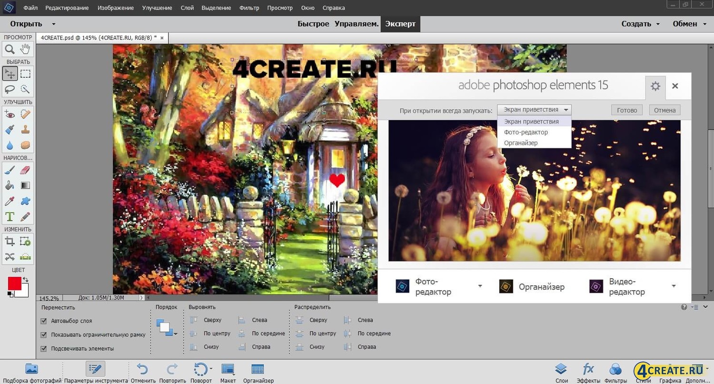Select the Move tool
The image size is (714, 384).
[10, 73]
